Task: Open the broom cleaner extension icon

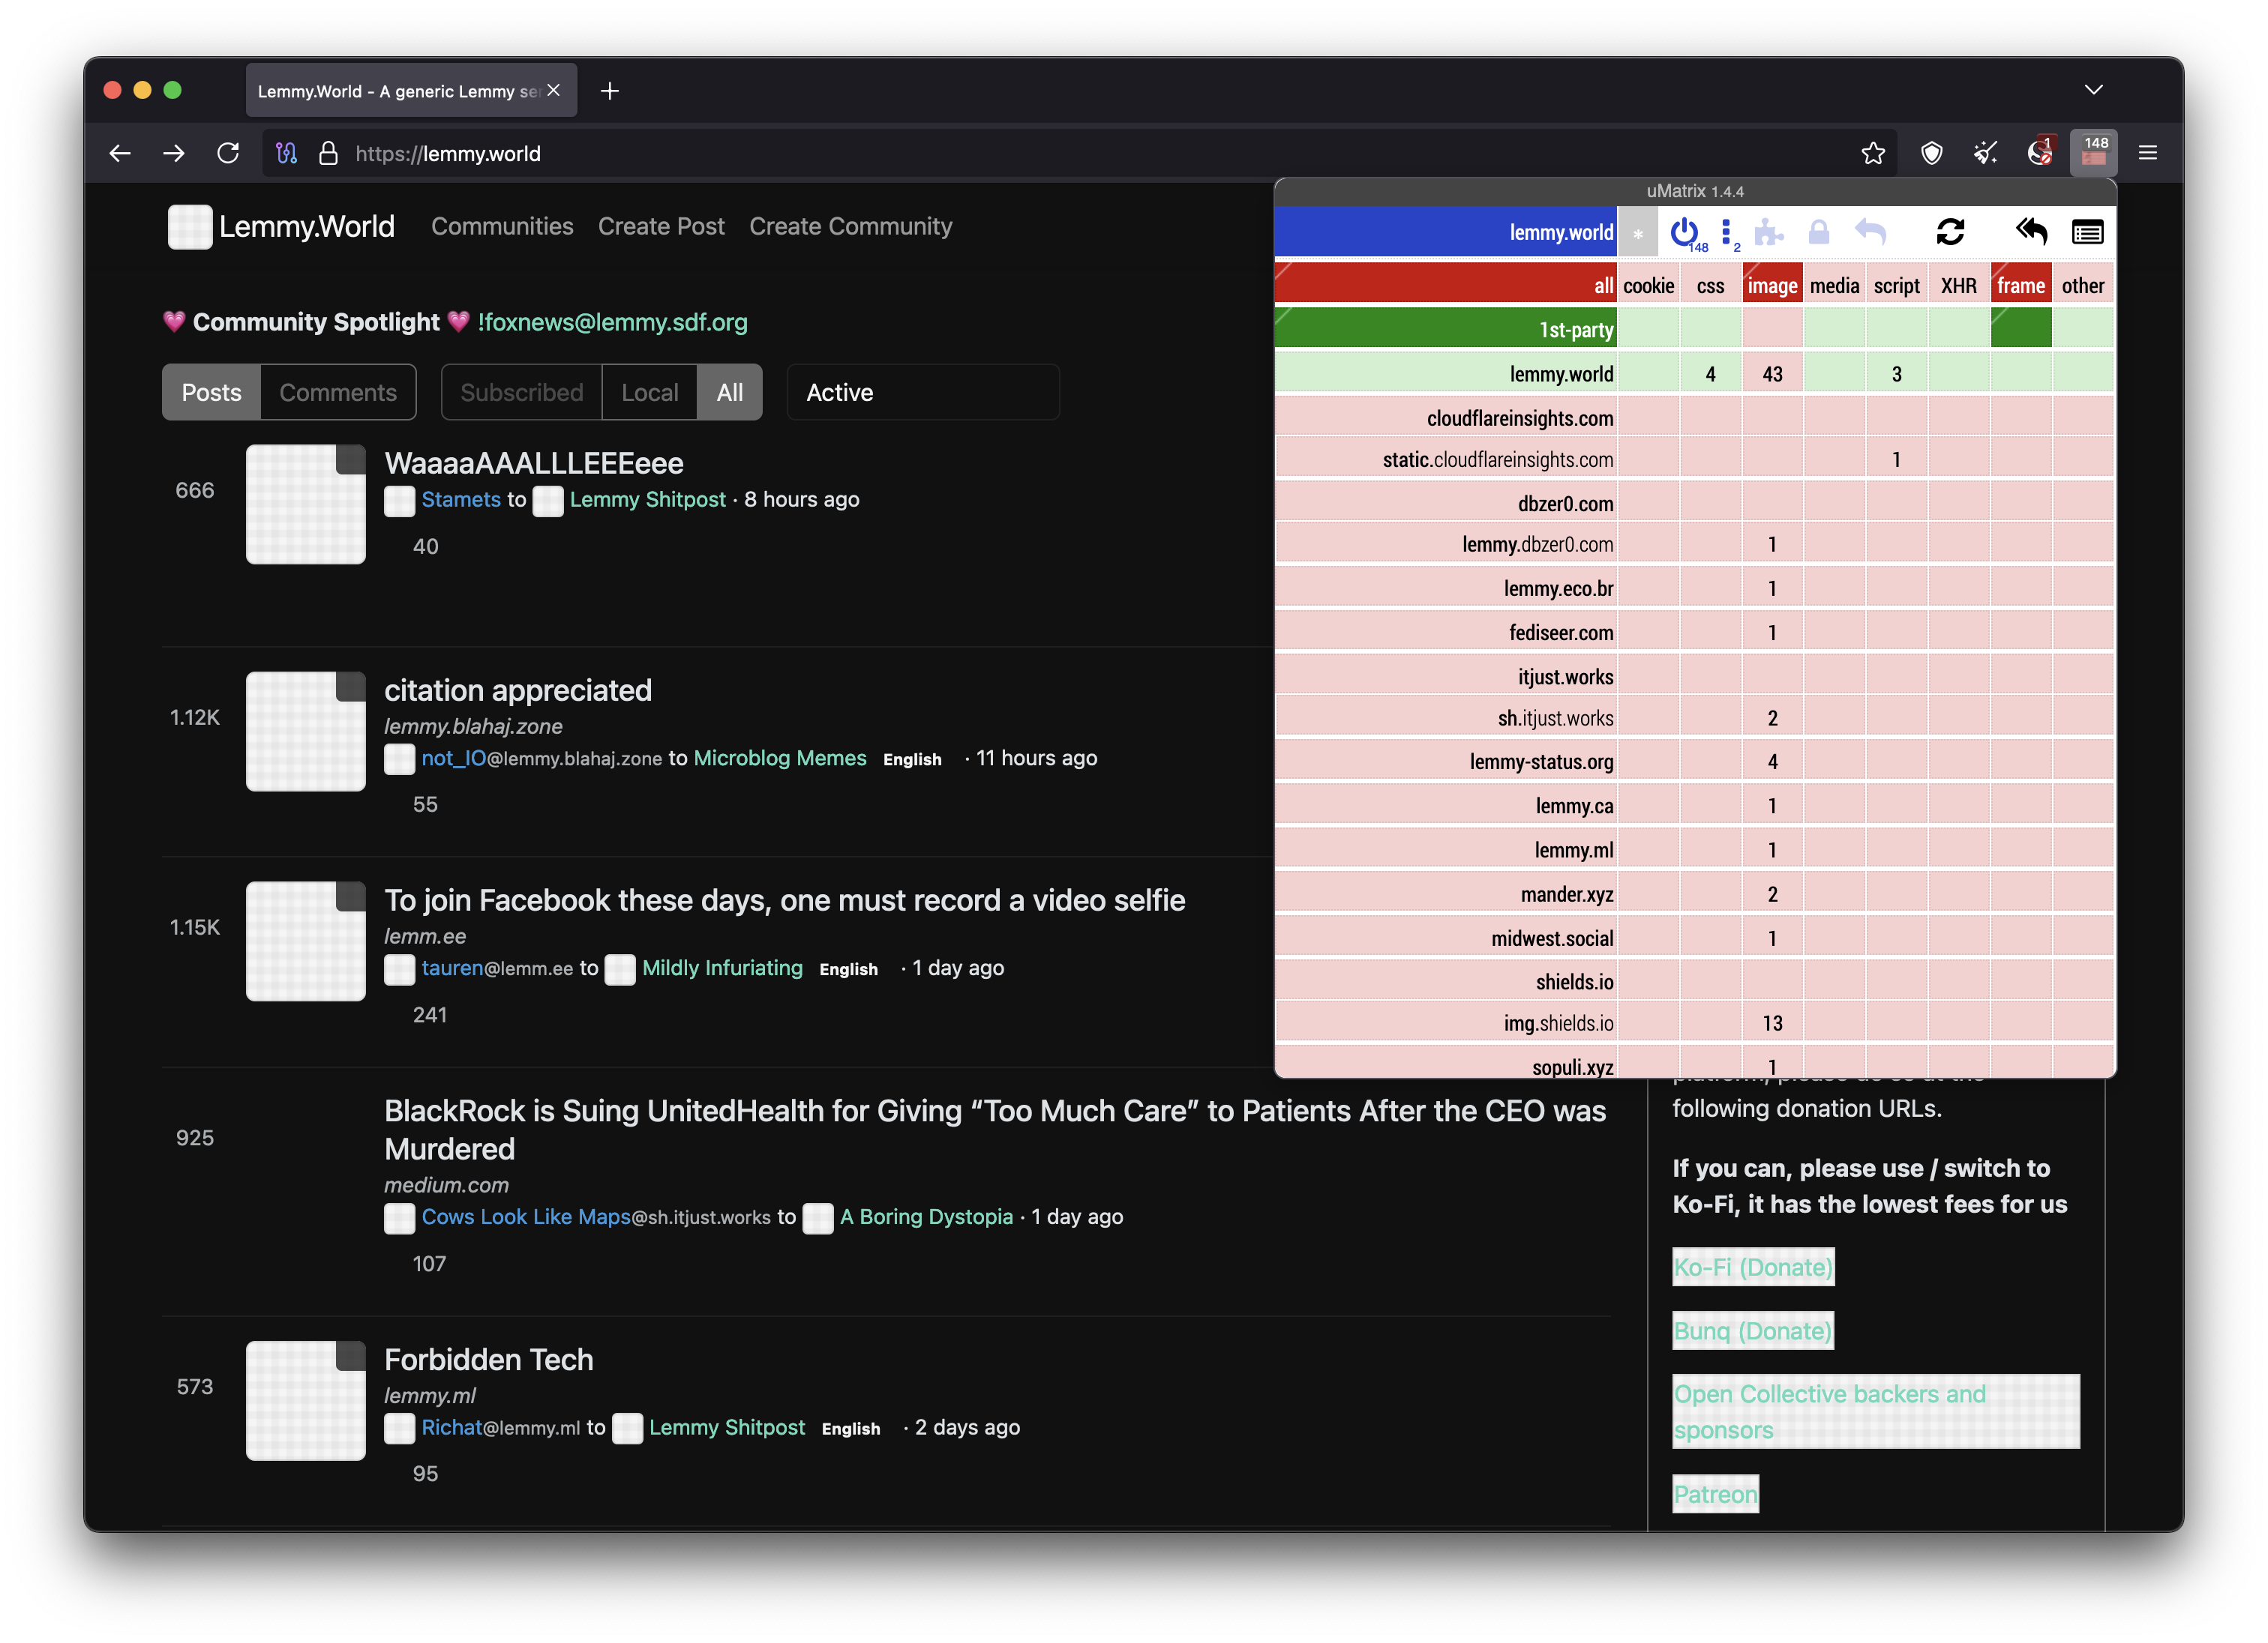Action: (1986, 153)
